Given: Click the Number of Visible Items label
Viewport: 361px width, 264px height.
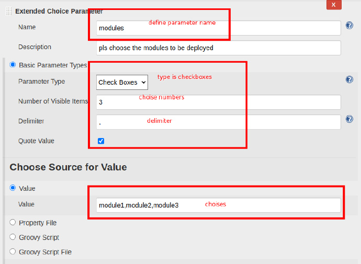Looking at the screenshot, I should coord(53,101).
